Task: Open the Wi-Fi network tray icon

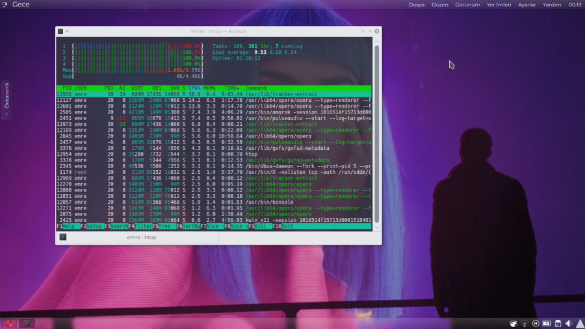Action: pyautogui.click(x=525, y=323)
